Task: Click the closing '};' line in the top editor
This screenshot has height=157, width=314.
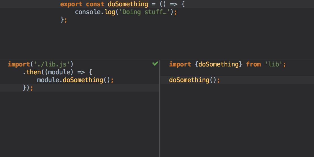Action: tap(64, 20)
